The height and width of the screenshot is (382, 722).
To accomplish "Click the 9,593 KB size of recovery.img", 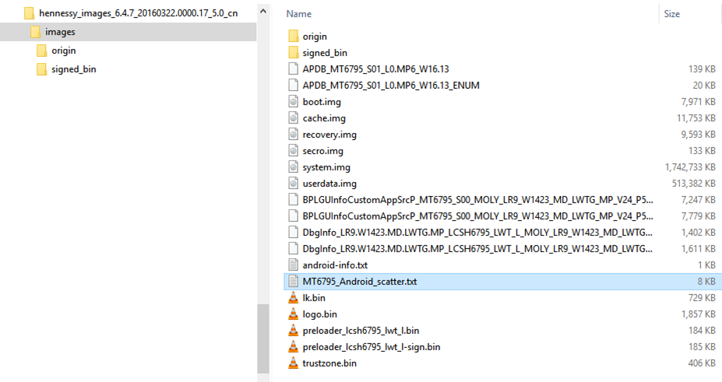I will click(x=699, y=135).
